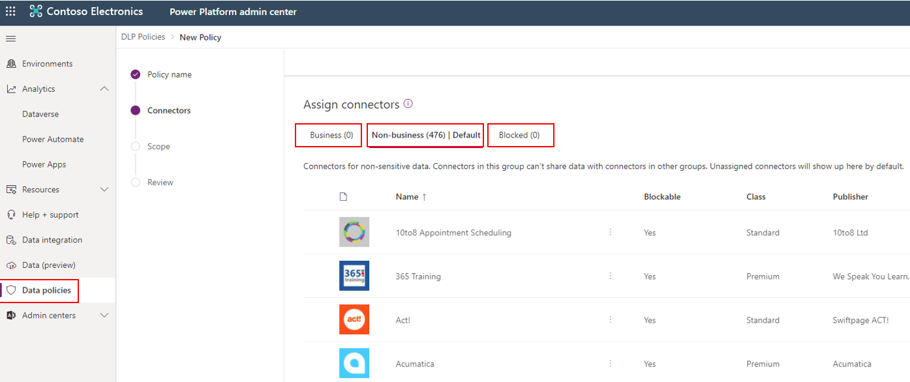The image size is (910, 382).
Task: Jump to the Scope step
Action: coord(159,147)
